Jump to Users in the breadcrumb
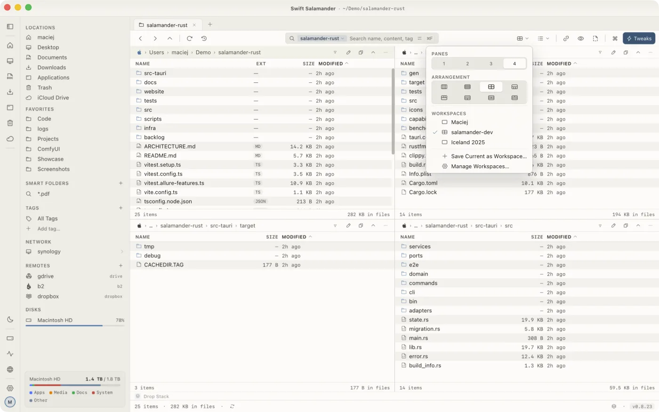This screenshot has width=659, height=412. 157,52
